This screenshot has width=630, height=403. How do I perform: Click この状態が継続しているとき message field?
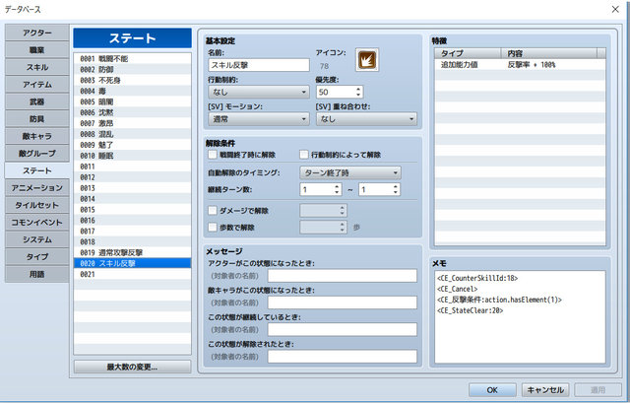coord(343,330)
